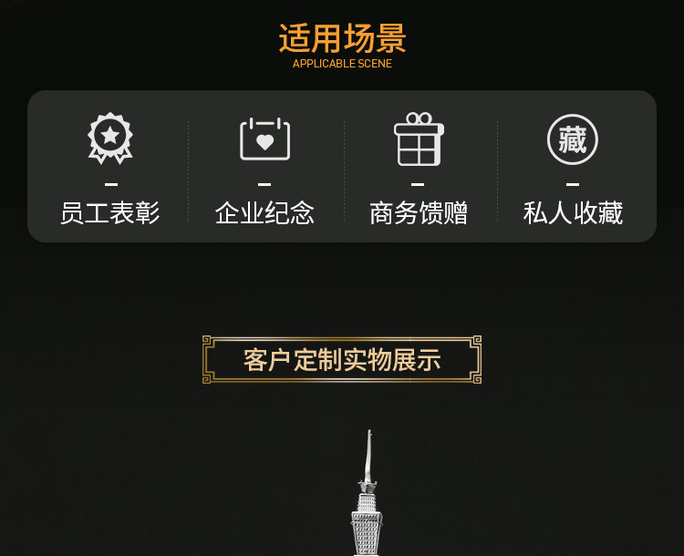
Task: Click the bow on the gift icon
Action: pos(420,118)
